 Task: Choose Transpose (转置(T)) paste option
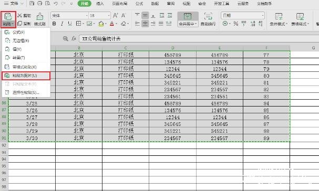click(26, 58)
